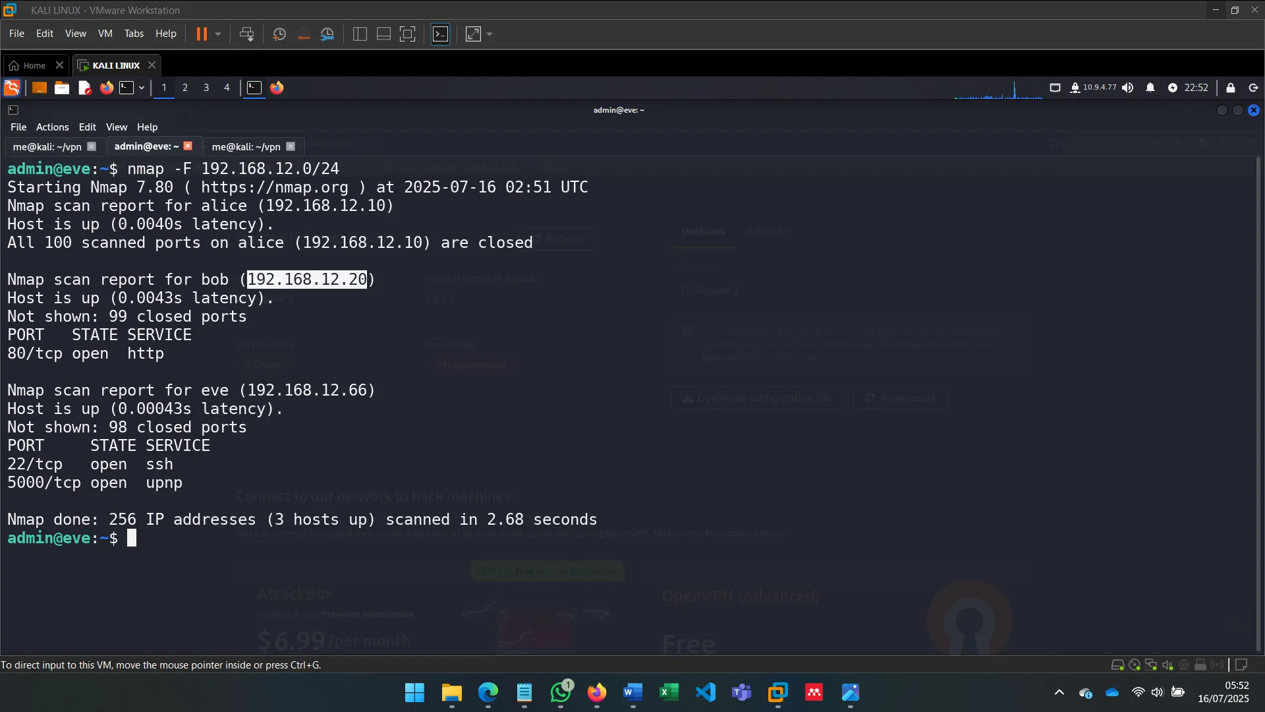The image size is (1265, 712).
Task: Click the Kali notification bell icon
Action: tap(1150, 88)
